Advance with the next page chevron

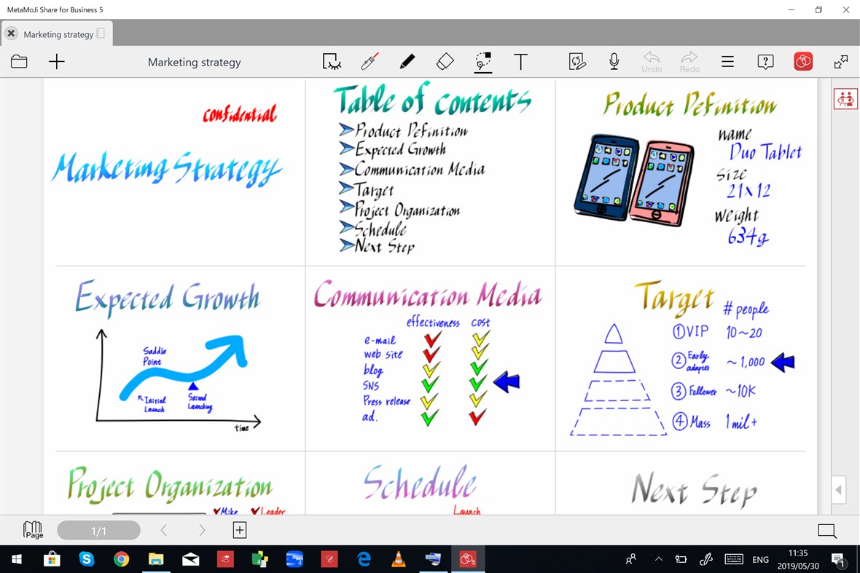[202, 530]
